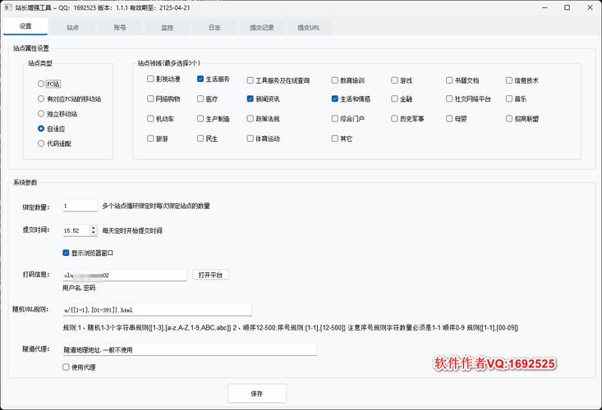This screenshot has height=410, width=602.
Task: Uncheck the 新闻资讯 checkbox
Action: click(x=250, y=98)
